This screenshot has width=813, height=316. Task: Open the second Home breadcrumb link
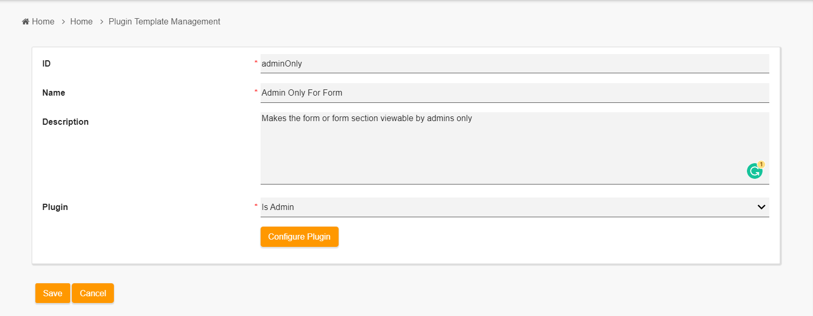[x=81, y=22]
